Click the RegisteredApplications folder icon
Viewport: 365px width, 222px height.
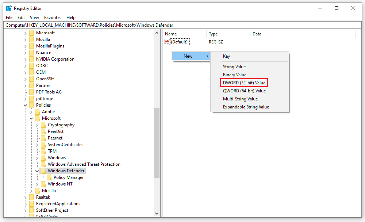pyautogui.click(x=32, y=204)
